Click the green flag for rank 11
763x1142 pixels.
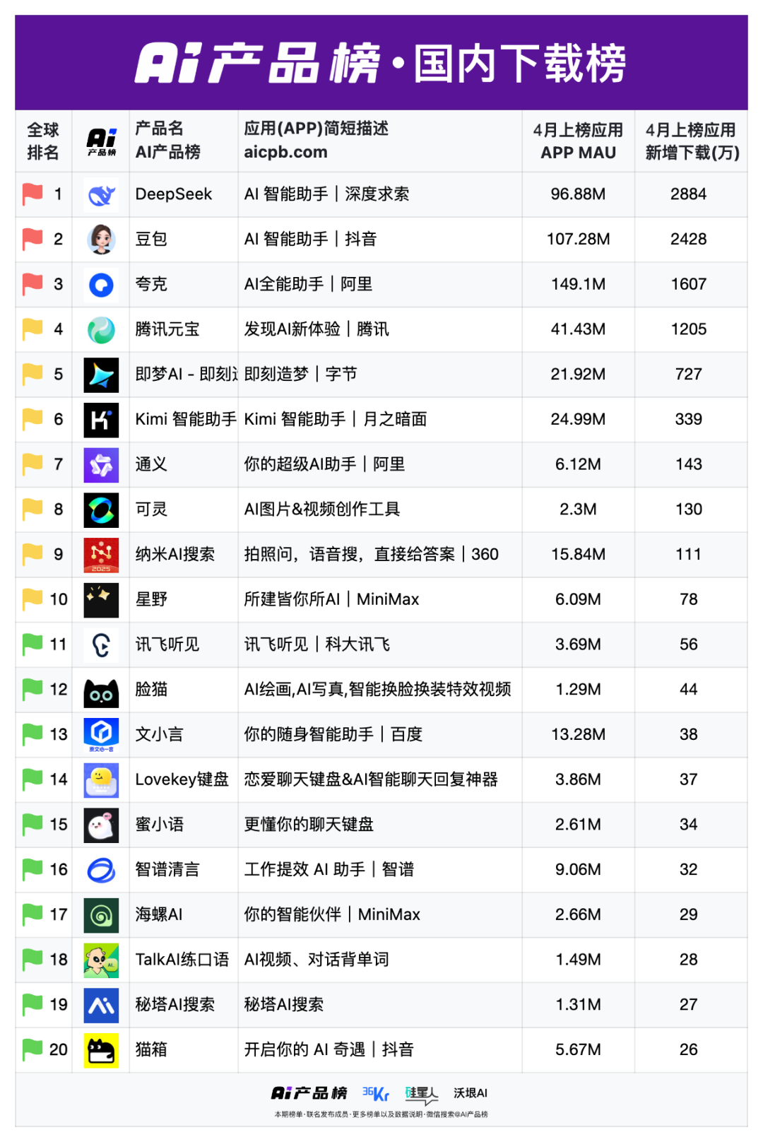point(32,644)
